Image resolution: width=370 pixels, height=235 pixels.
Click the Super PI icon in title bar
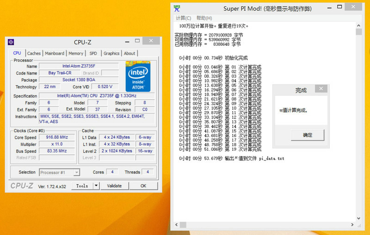pyautogui.click(x=177, y=8)
